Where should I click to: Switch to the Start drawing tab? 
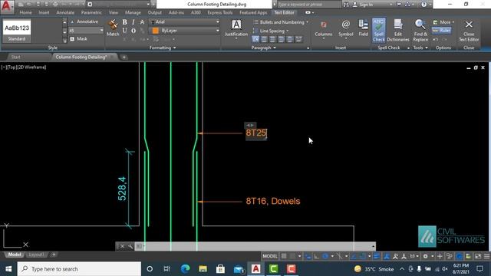tap(15, 57)
